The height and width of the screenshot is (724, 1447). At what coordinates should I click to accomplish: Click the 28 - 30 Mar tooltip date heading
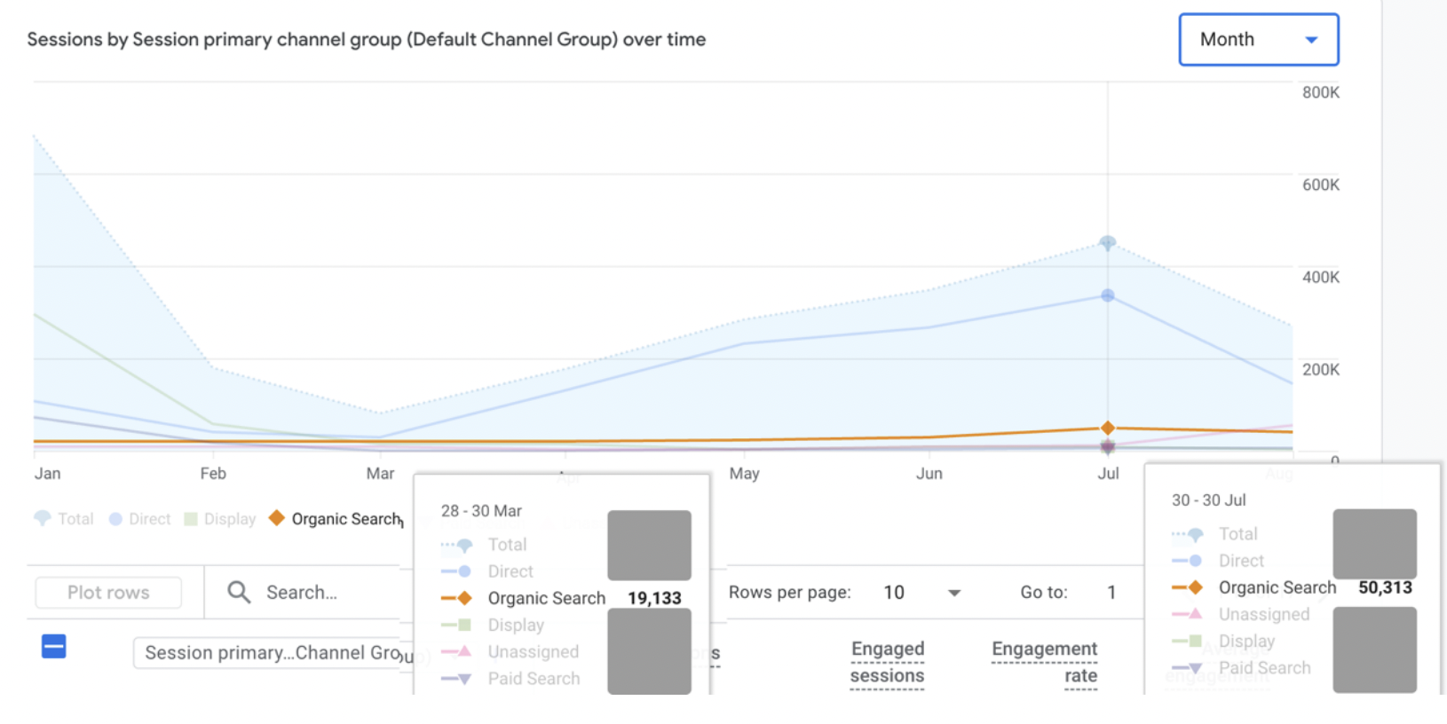(481, 511)
